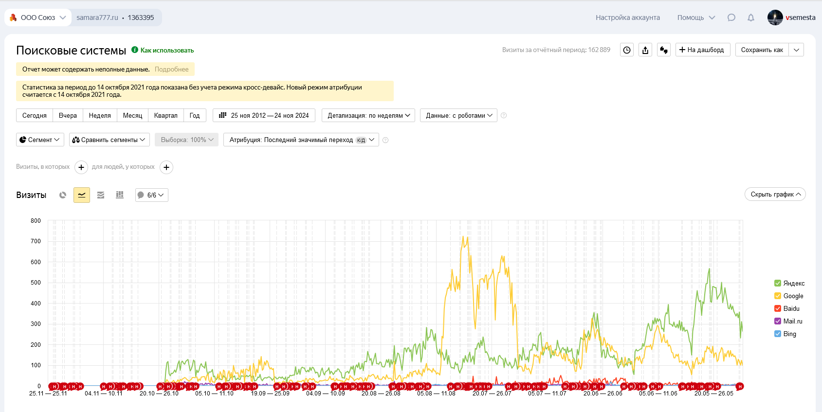Expand Сравнить сегменты dropdown
The height and width of the screenshot is (412, 822).
pyautogui.click(x=109, y=140)
